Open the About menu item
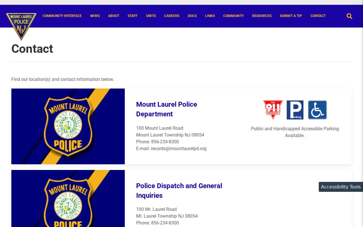The height and width of the screenshot is (227, 363). (113, 16)
